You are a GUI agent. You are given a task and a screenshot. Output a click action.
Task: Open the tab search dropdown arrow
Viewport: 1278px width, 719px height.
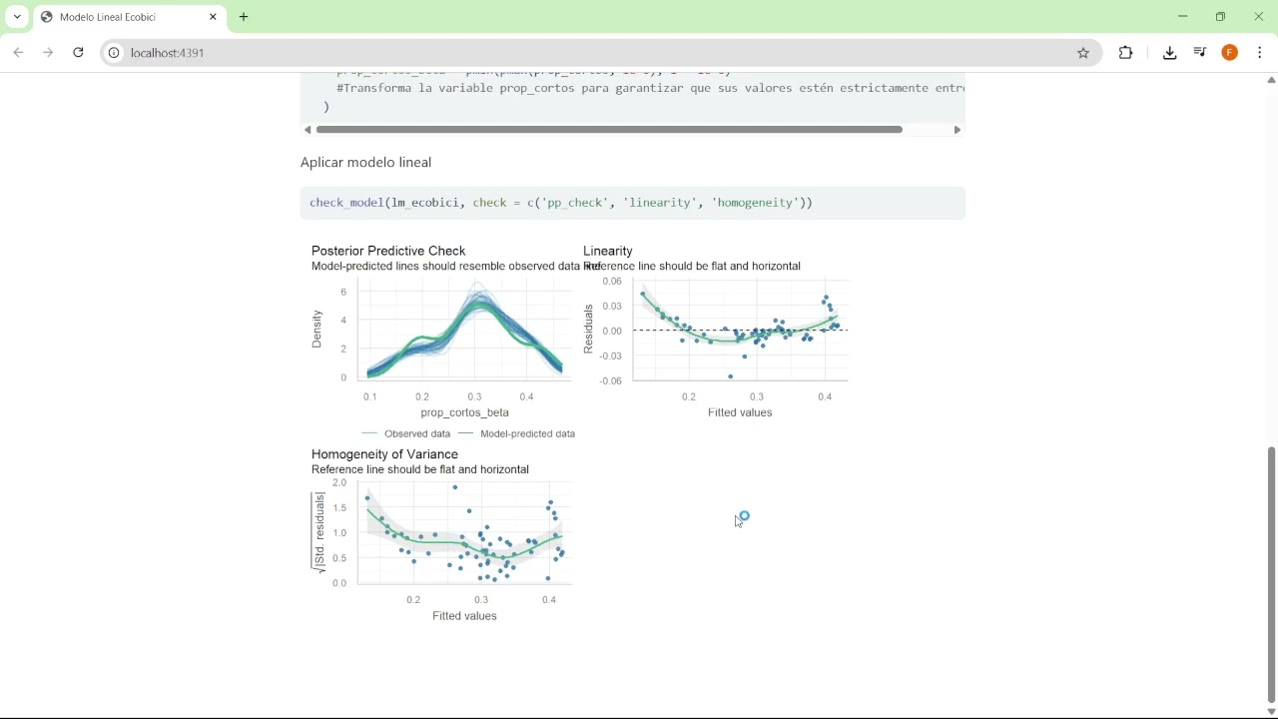coord(17,17)
